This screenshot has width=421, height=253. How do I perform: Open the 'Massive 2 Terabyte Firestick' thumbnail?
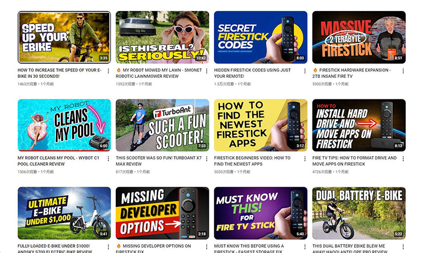[358, 37]
